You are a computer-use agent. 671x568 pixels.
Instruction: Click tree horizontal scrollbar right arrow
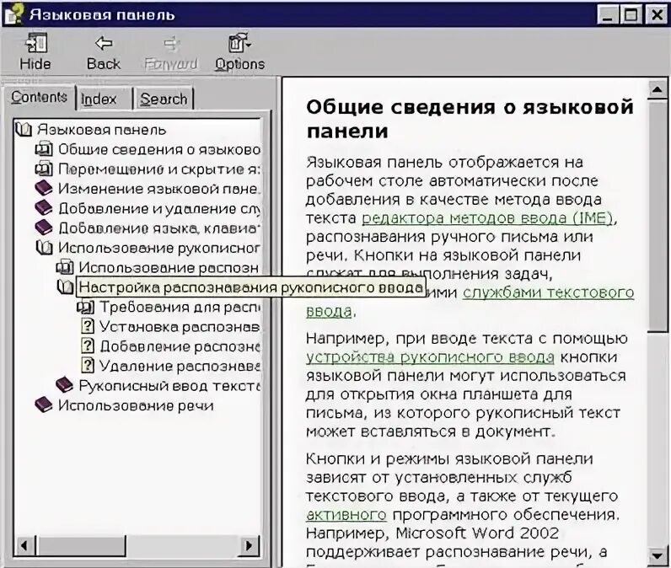pos(250,545)
